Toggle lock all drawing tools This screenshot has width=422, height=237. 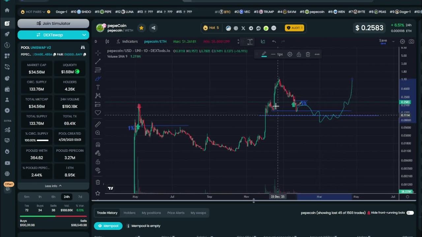click(x=98, y=162)
